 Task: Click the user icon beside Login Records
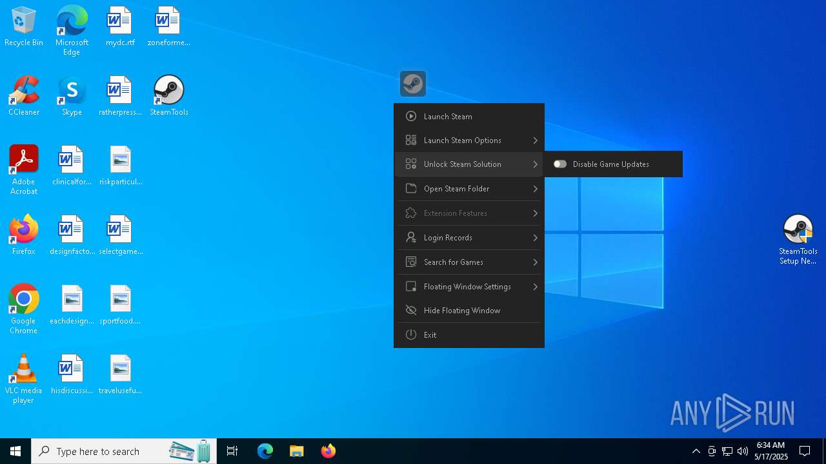(410, 237)
